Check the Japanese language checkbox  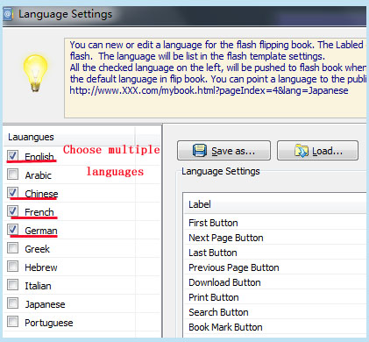point(12,303)
